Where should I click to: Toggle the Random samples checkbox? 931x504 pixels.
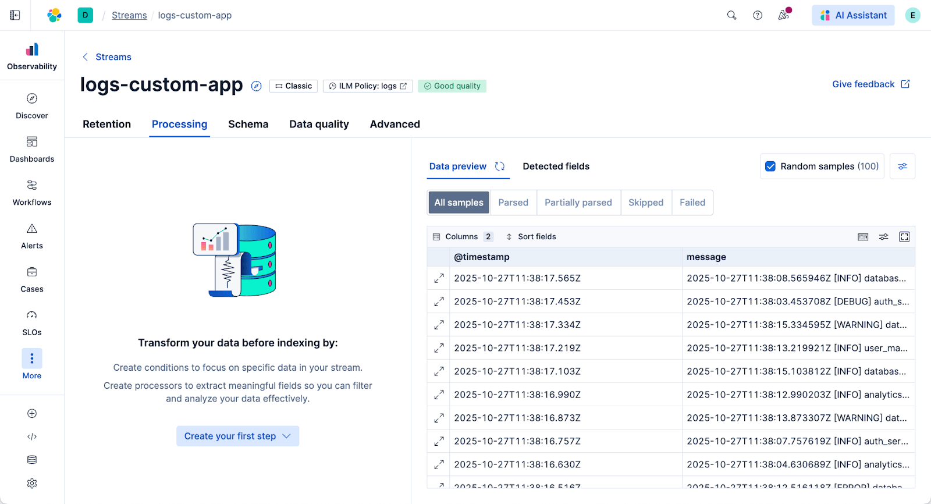tap(770, 166)
